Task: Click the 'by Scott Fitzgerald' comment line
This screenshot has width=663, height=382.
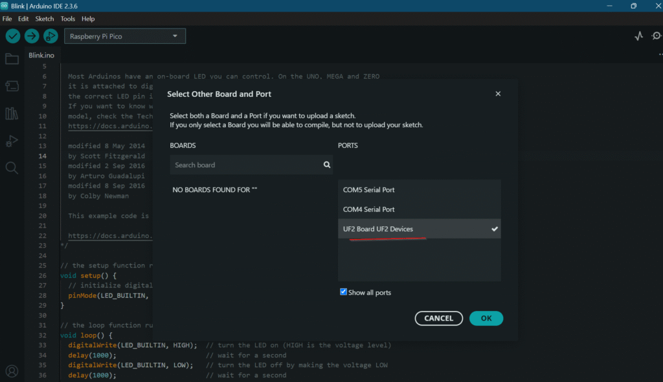Action: click(107, 156)
